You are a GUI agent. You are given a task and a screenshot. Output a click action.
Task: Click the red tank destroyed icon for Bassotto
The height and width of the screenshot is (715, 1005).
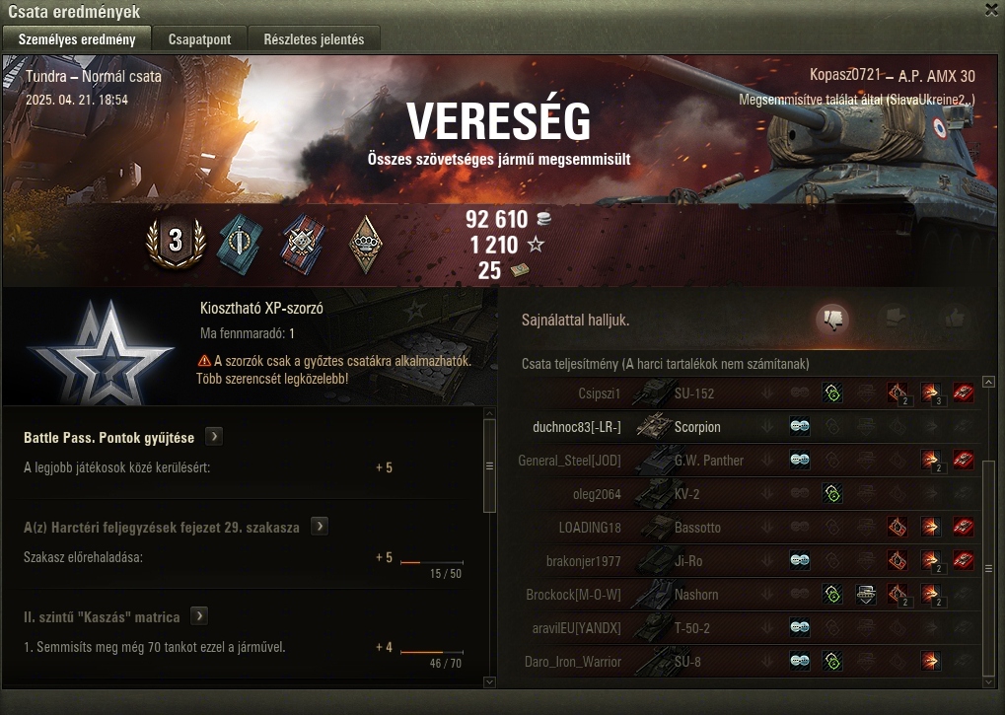point(964,528)
